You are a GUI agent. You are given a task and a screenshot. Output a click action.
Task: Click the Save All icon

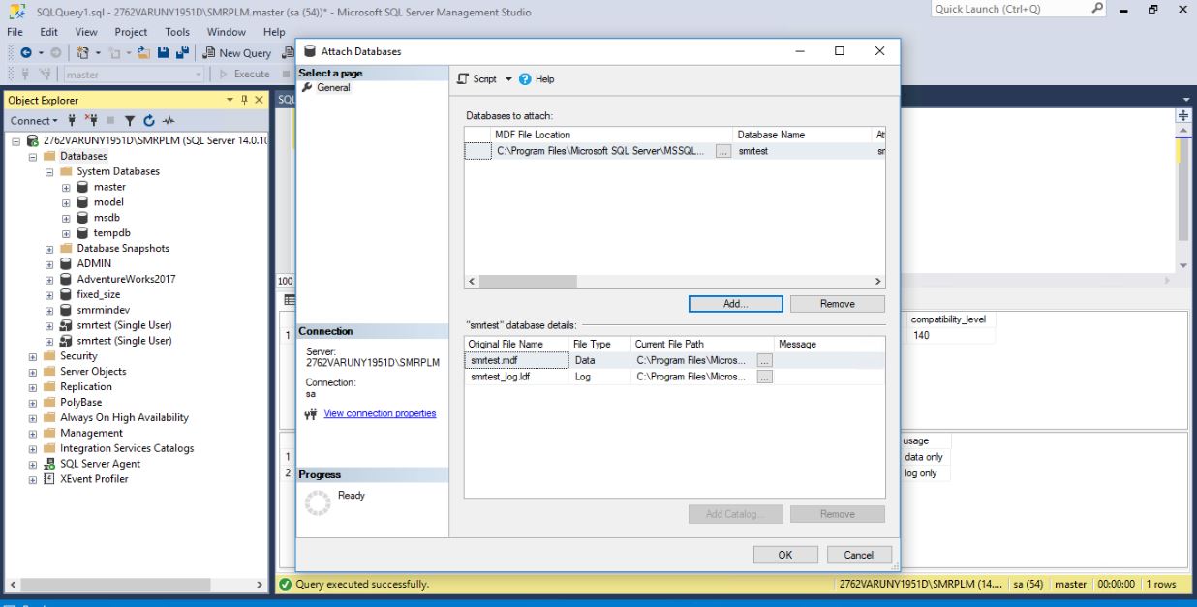(x=182, y=53)
